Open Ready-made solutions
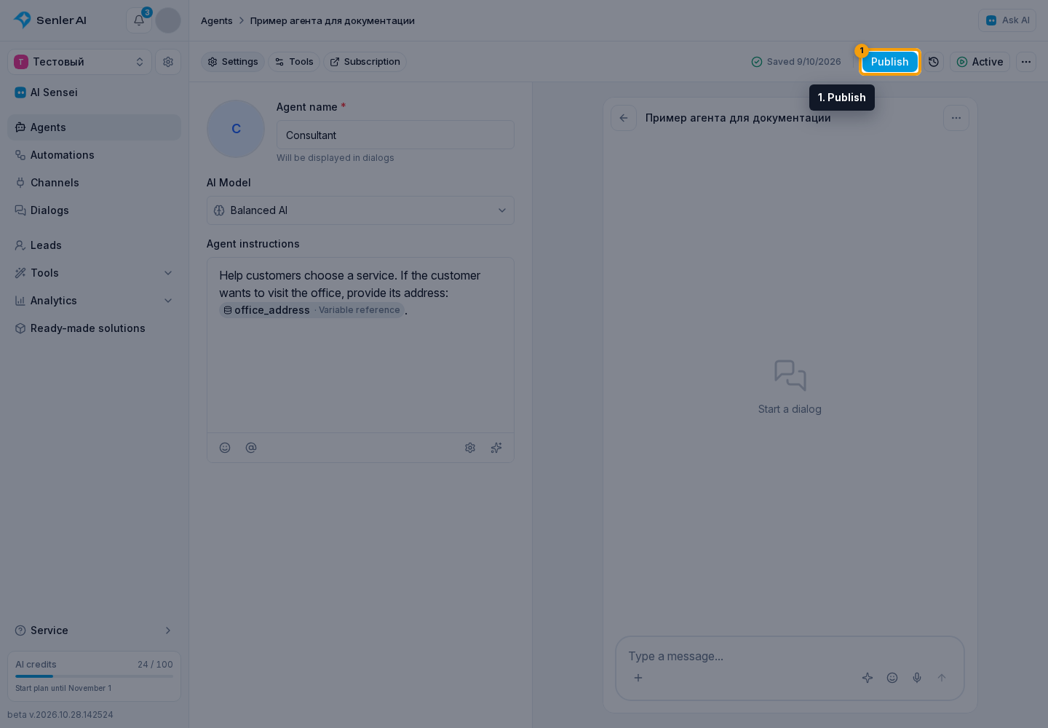Viewport: 1048px width, 728px height. coord(95,328)
